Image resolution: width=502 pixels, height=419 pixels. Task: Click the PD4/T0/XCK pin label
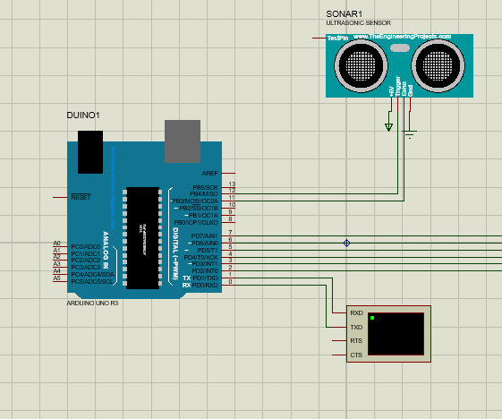pos(200,257)
